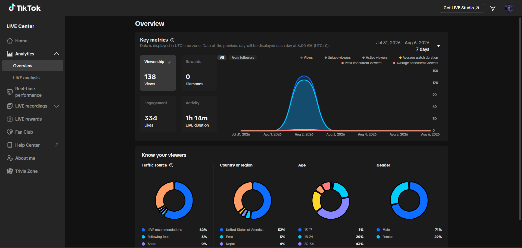Viewport: 522px width, 248px height.
Task: Toggle the Unique viewers legend series
Action: point(337,58)
